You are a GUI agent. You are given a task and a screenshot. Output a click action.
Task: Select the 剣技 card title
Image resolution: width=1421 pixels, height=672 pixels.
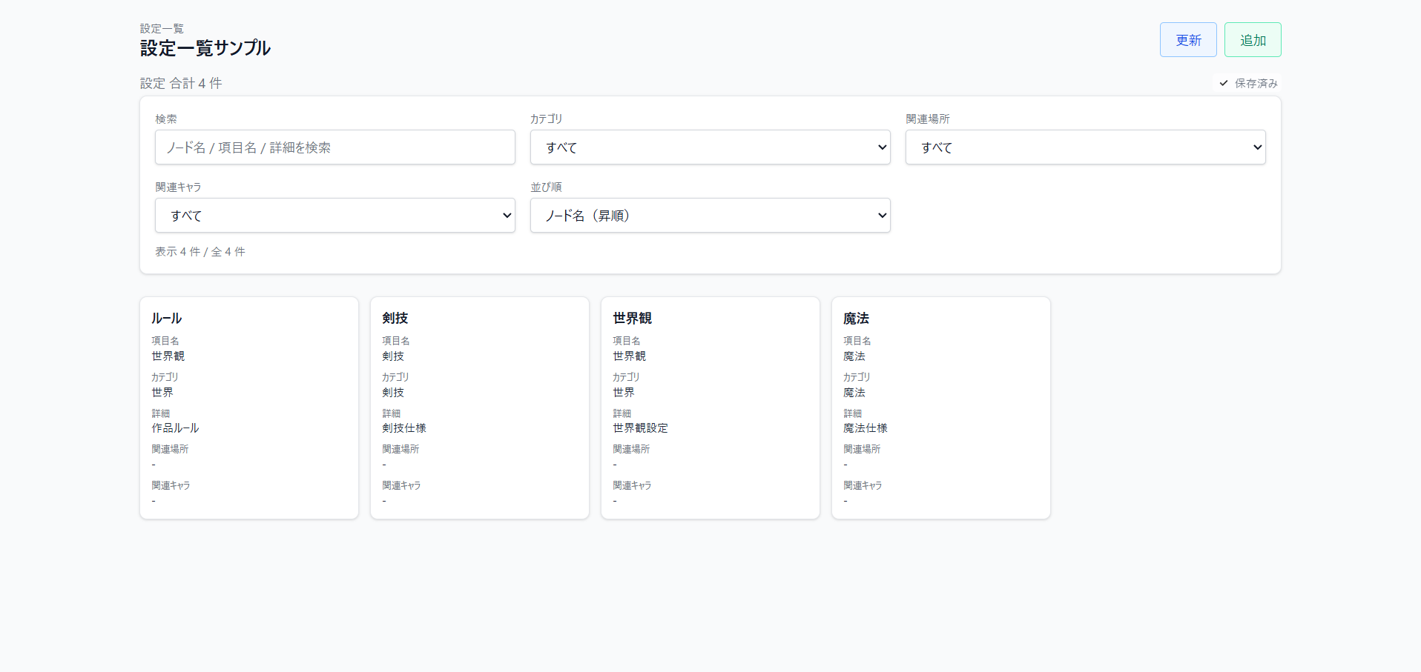pyautogui.click(x=395, y=318)
